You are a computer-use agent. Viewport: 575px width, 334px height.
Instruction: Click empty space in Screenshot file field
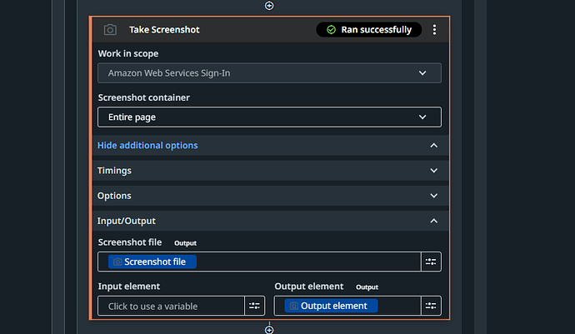coord(308,262)
